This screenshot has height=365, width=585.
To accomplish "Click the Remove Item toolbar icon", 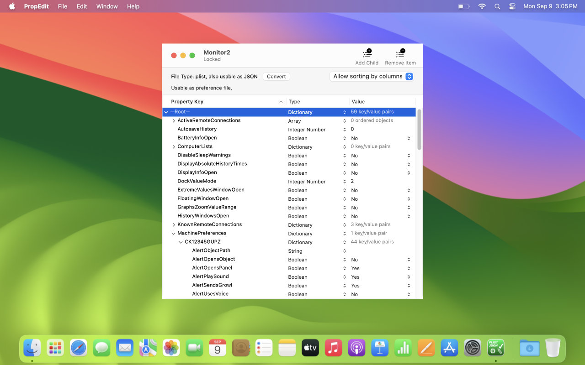I will 400,53.
